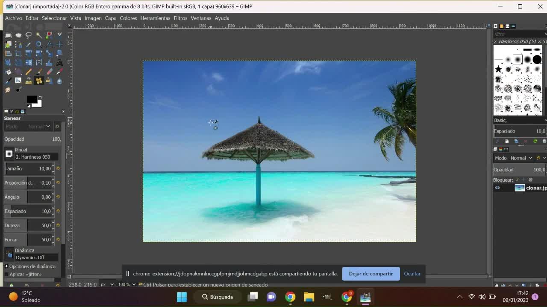The image size is (547, 307).
Task: Select the Align tool
Action: tap(8, 54)
